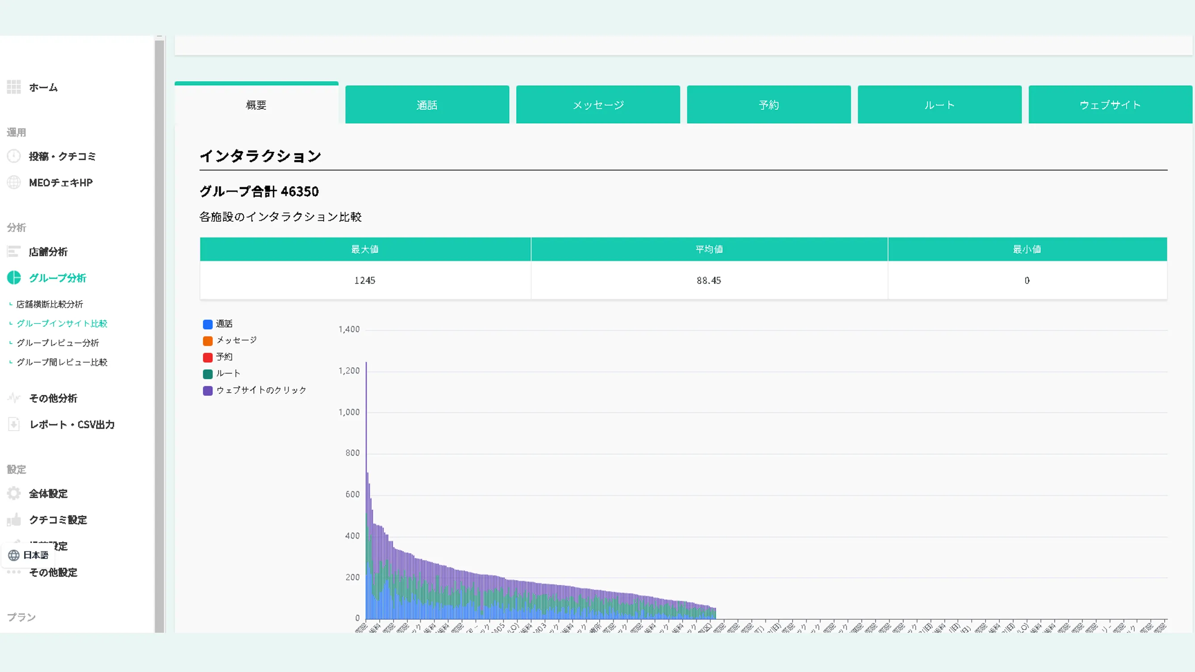Toggle 通話 series in chart legend
The height and width of the screenshot is (672, 1195).
(224, 324)
